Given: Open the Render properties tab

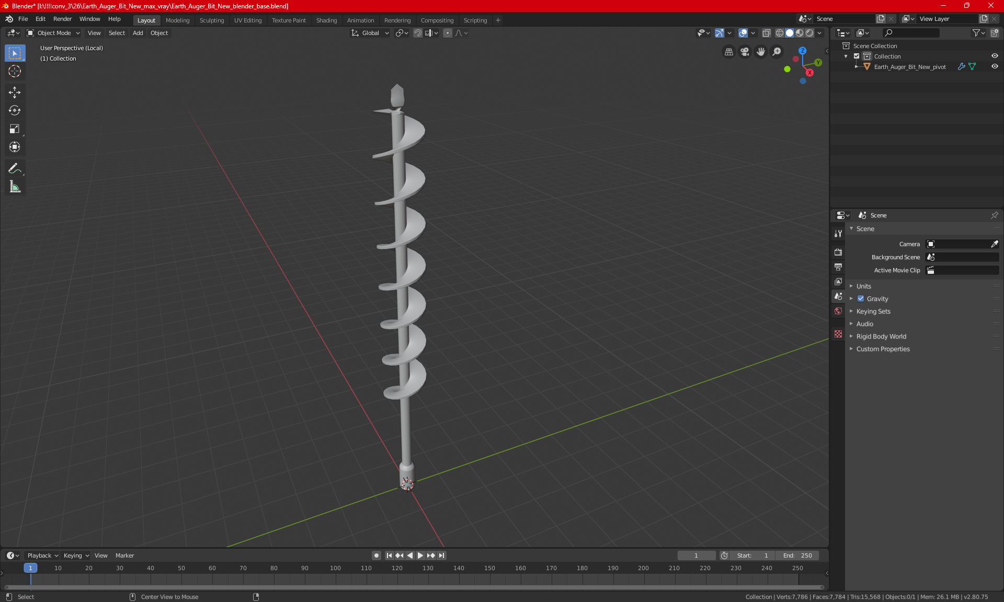Looking at the screenshot, I should pos(838,252).
